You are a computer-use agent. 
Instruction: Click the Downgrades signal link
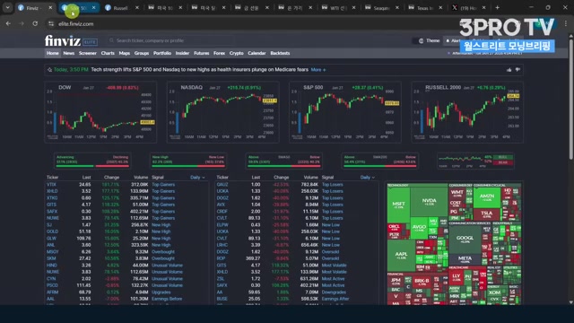(x=334, y=292)
